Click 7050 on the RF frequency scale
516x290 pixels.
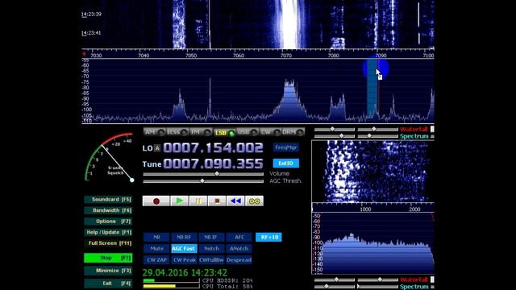[191, 56]
